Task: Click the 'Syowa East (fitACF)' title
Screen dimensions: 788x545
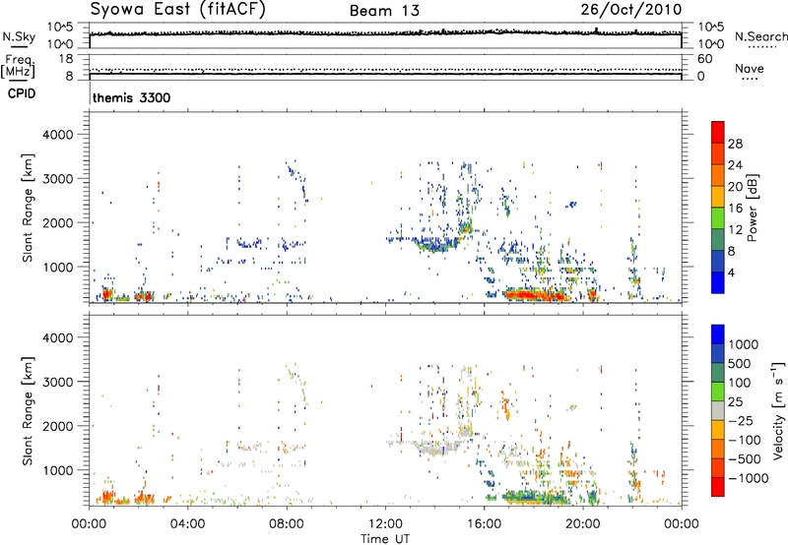Action: tap(177, 9)
